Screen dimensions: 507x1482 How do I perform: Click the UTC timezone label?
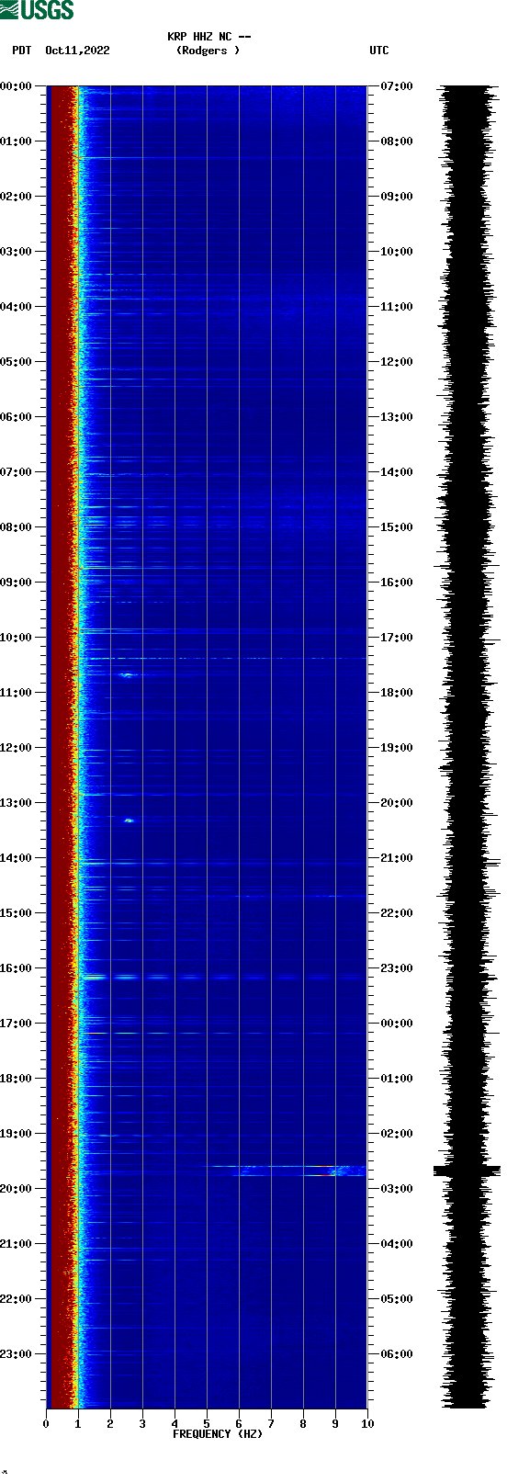pos(379,51)
